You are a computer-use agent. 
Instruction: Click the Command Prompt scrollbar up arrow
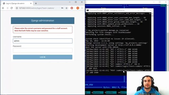[x=152, y=13]
